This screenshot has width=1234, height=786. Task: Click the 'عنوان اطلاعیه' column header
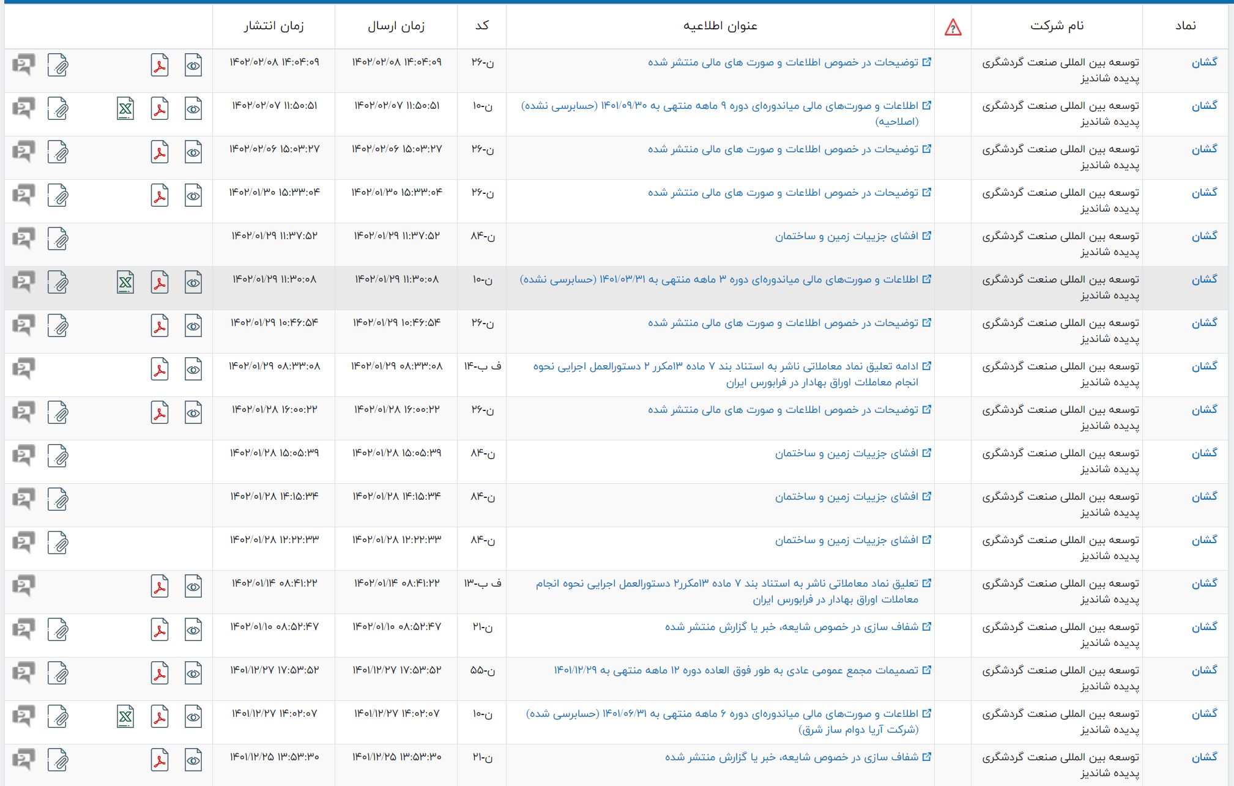pyautogui.click(x=720, y=26)
